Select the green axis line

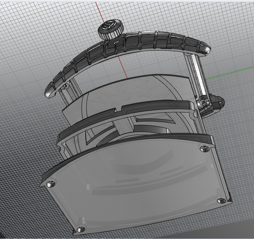point(230,73)
